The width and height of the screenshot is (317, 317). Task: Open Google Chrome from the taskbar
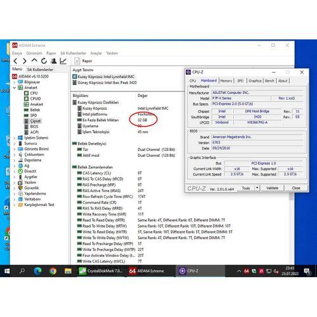click(53, 271)
